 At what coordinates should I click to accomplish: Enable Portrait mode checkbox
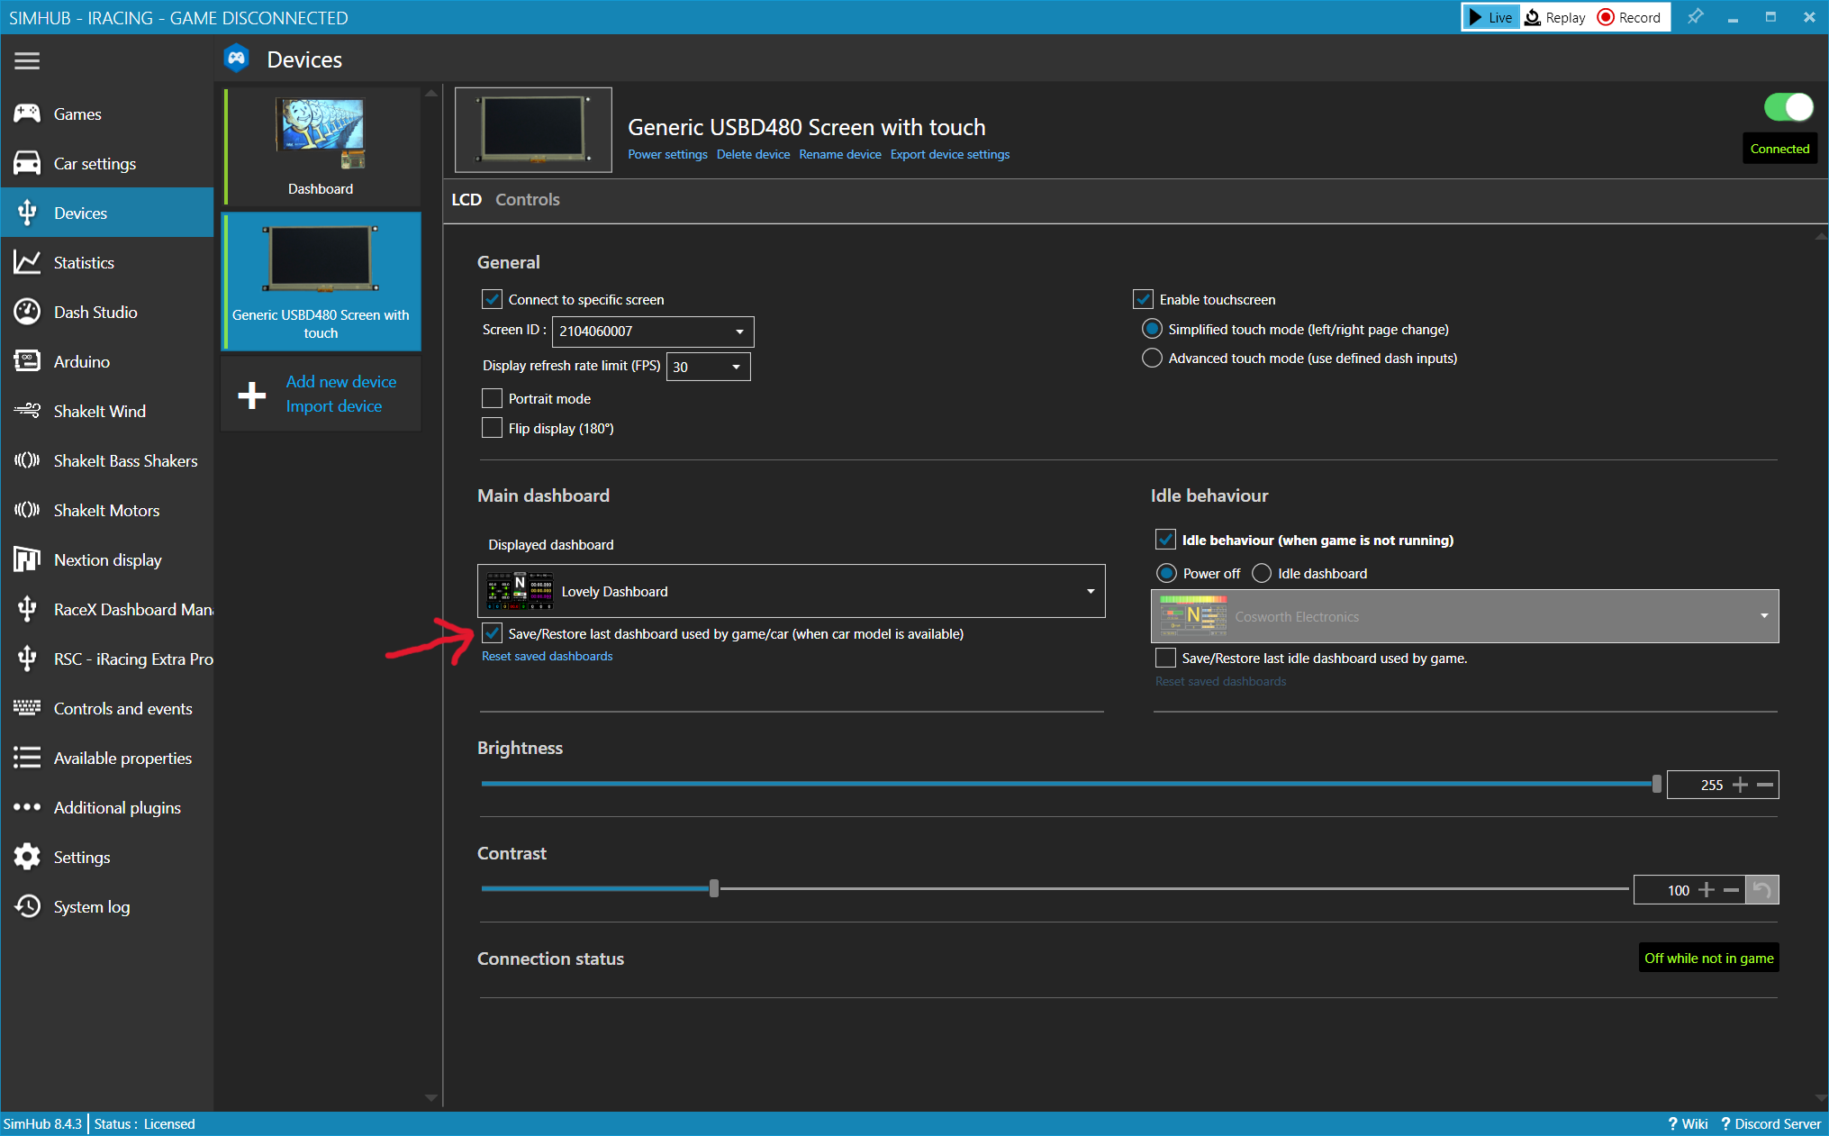point(492,398)
